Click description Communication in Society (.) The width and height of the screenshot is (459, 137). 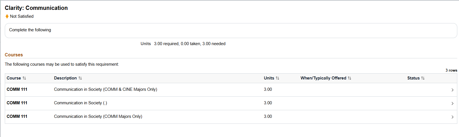[x=80, y=103]
